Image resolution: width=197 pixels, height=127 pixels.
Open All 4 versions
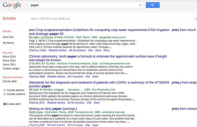tap(75, 77)
